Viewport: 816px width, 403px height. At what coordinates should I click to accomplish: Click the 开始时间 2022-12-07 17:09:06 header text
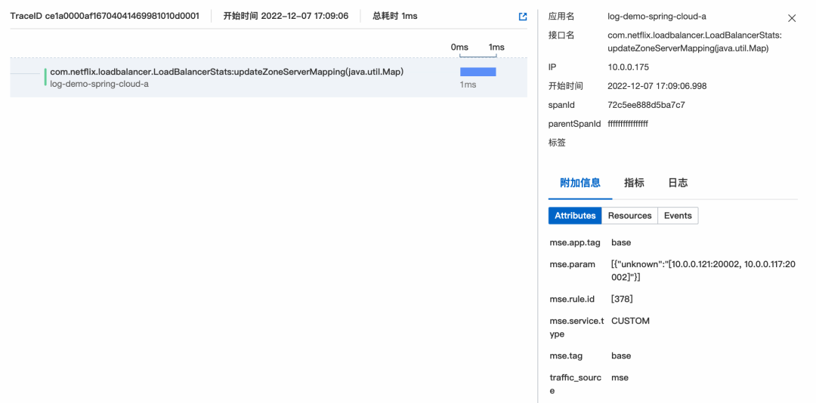click(x=286, y=16)
